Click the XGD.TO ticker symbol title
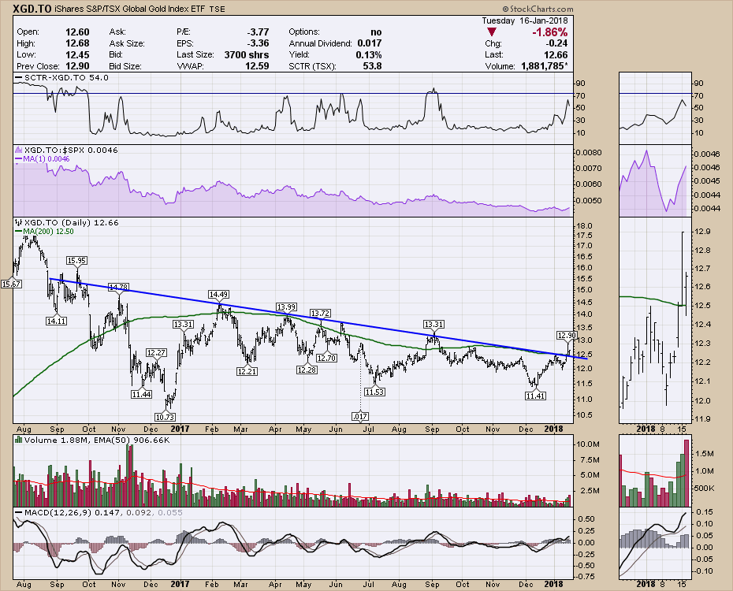The height and width of the screenshot is (591, 733). [32, 9]
